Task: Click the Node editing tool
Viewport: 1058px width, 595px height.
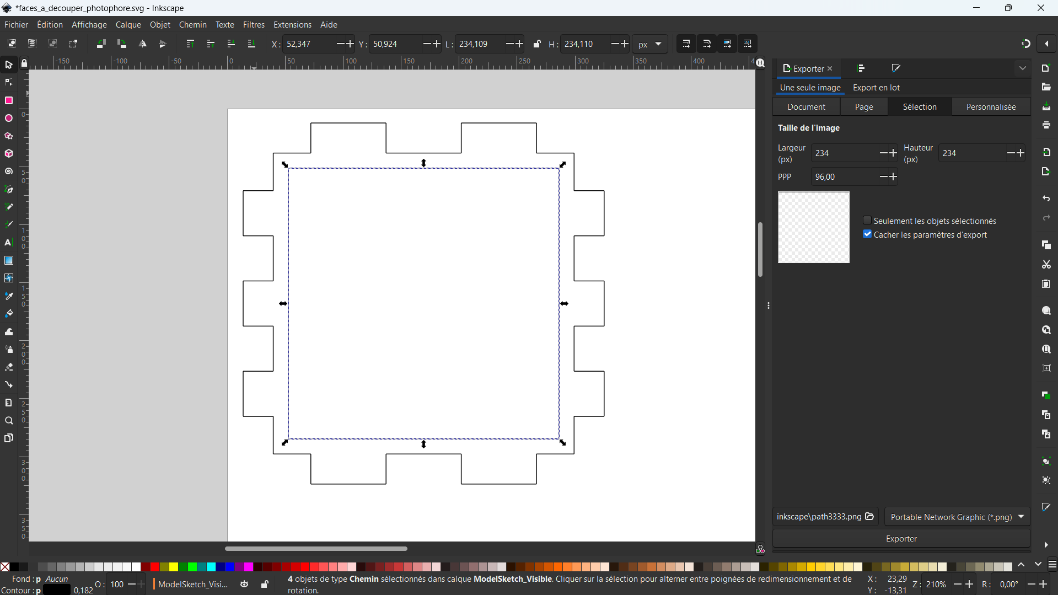Action: tap(9, 83)
